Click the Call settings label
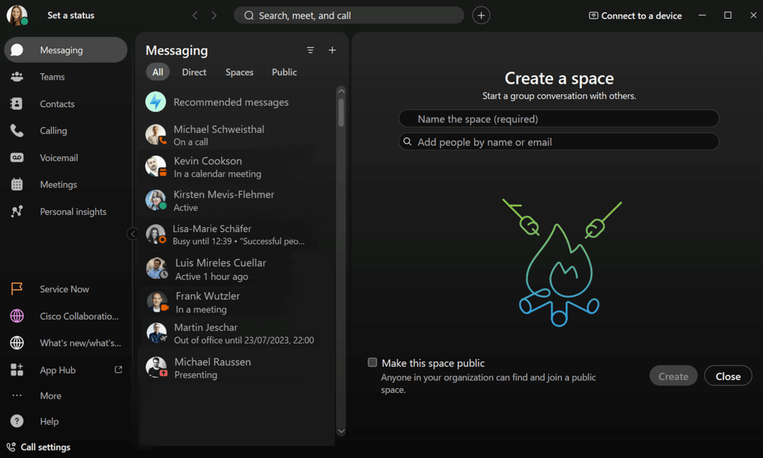This screenshot has width=763, height=458. (45, 447)
